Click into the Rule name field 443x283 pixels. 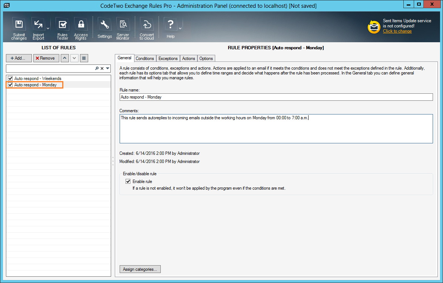pyautogui.click(x=276, y=97)
